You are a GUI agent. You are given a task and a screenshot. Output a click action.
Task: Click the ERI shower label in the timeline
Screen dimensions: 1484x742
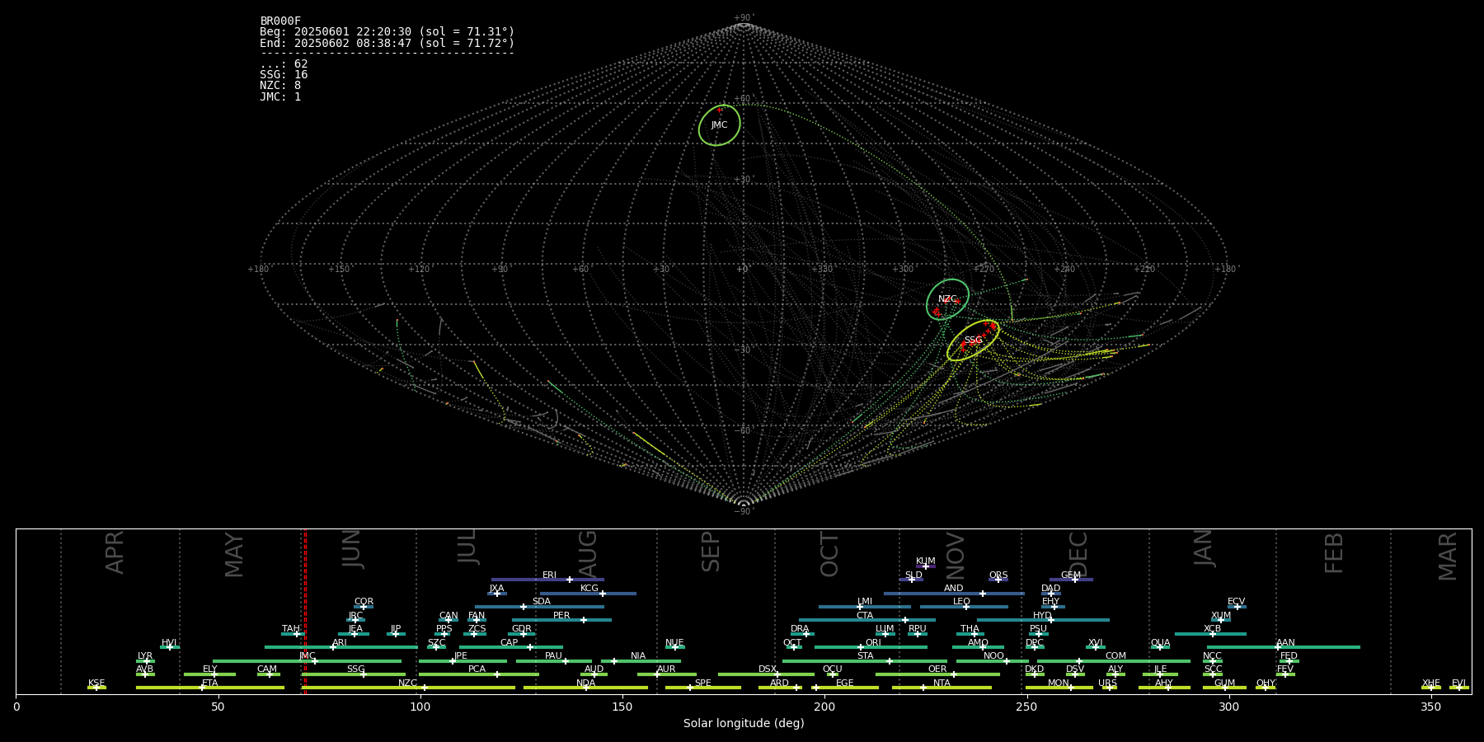tap(549, 575)
